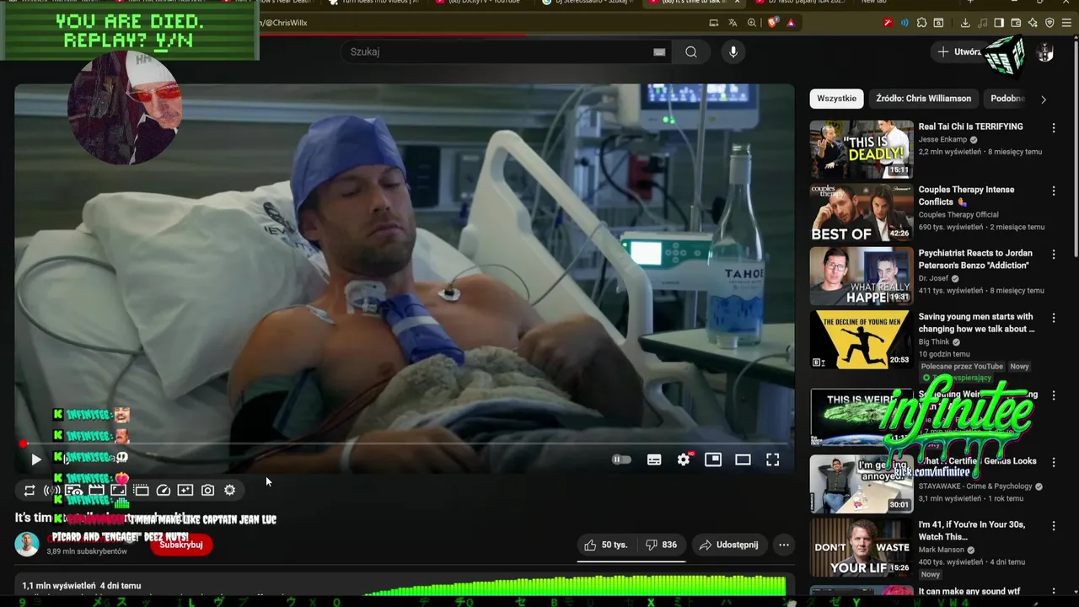The width and height of the screenshot is (1079, 607).
Task: Open the Couples Therapy BEST OF thumbnail
Action: [861, 212]
